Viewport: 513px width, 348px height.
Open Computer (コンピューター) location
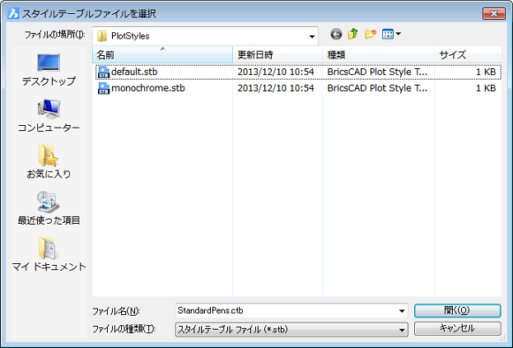point(49,116)
